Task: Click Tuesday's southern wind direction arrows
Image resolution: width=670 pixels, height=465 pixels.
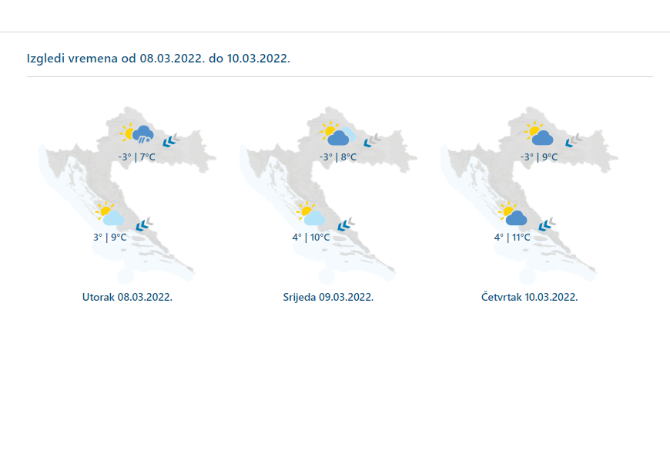Action: coord(143,224)
